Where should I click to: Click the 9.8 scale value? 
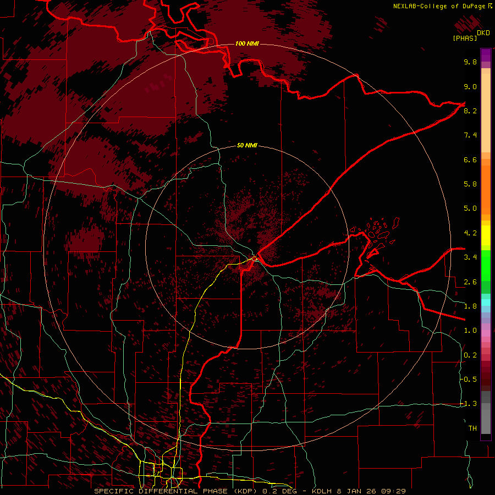[x=470, y=62]
